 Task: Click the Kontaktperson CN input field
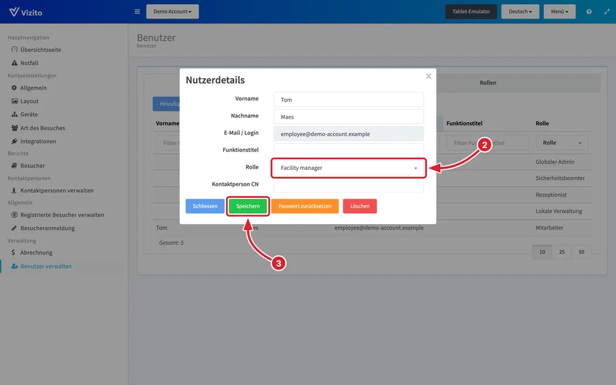pyautogui.click(x=349, y=185)
